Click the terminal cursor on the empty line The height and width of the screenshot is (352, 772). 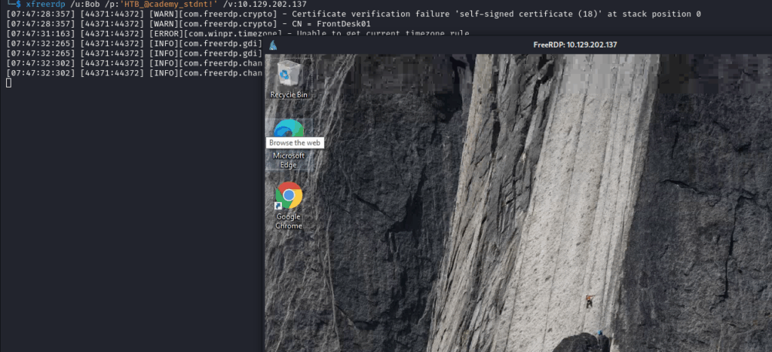[8, 82]
